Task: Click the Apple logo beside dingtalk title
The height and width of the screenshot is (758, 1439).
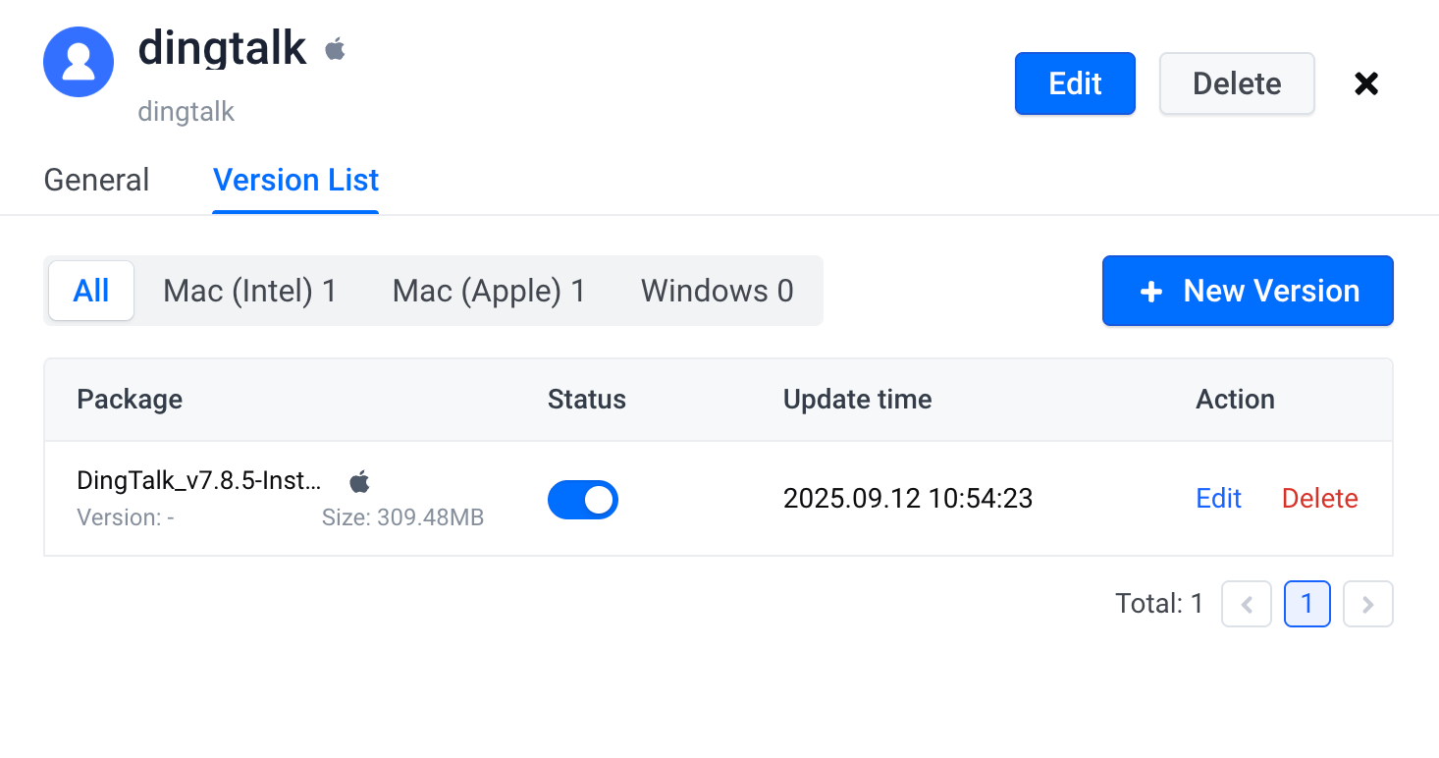Action: point(336,48)
